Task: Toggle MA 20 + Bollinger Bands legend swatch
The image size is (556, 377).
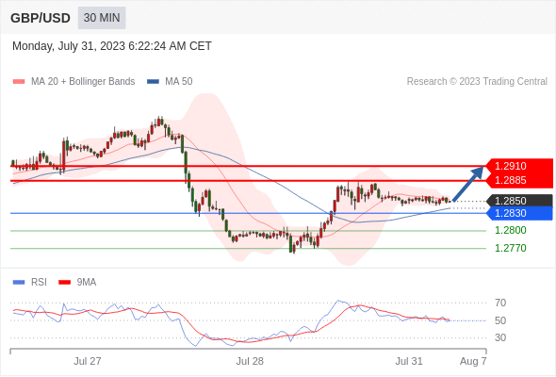Action: pos(19,82)
